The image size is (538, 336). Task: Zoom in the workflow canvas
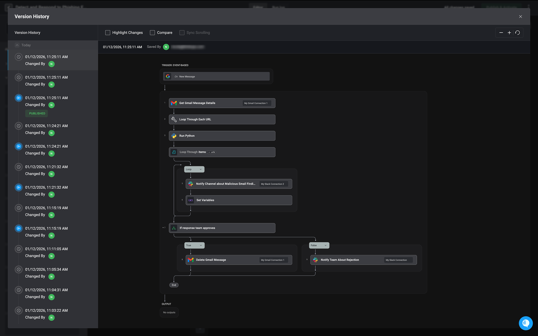509,33
